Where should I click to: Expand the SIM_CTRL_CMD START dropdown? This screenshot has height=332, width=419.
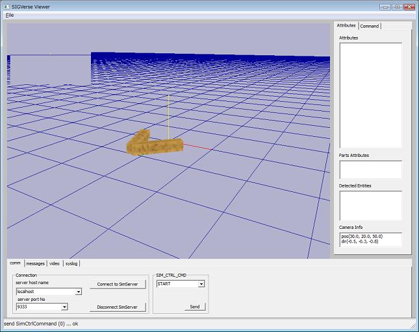[x=201, y=284]
